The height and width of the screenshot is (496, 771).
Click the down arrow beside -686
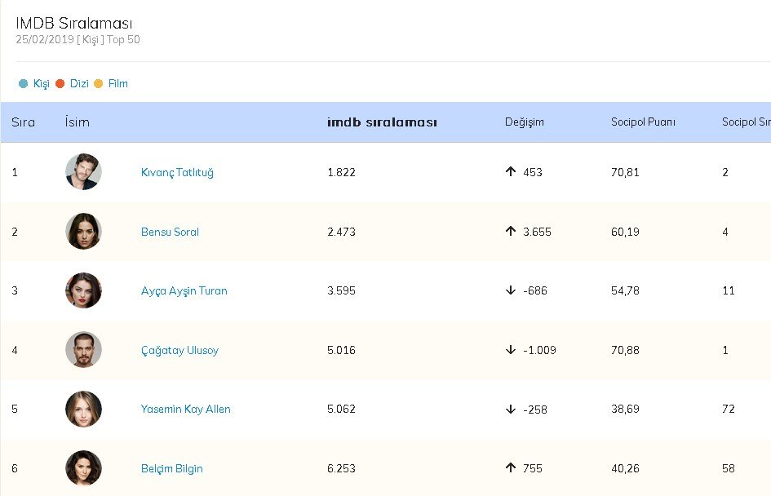point(511,290)
